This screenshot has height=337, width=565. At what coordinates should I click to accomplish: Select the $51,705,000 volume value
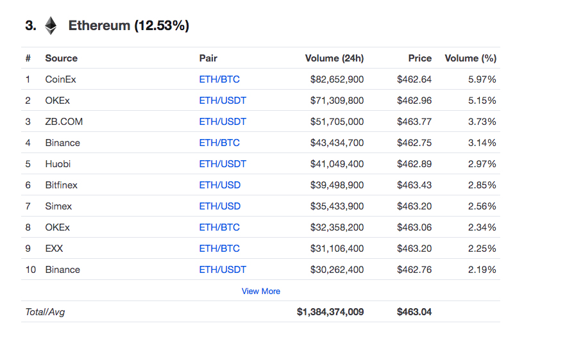337,122
